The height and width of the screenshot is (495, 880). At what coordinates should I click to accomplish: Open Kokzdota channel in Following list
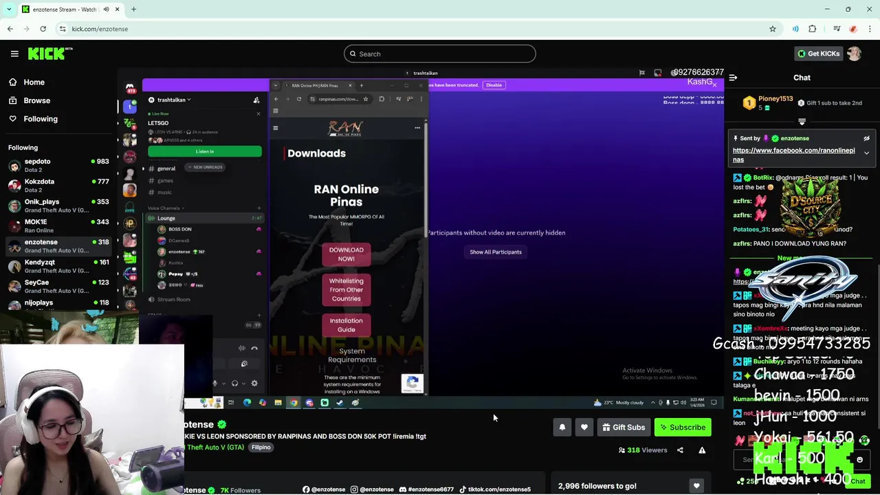point(58,186)
